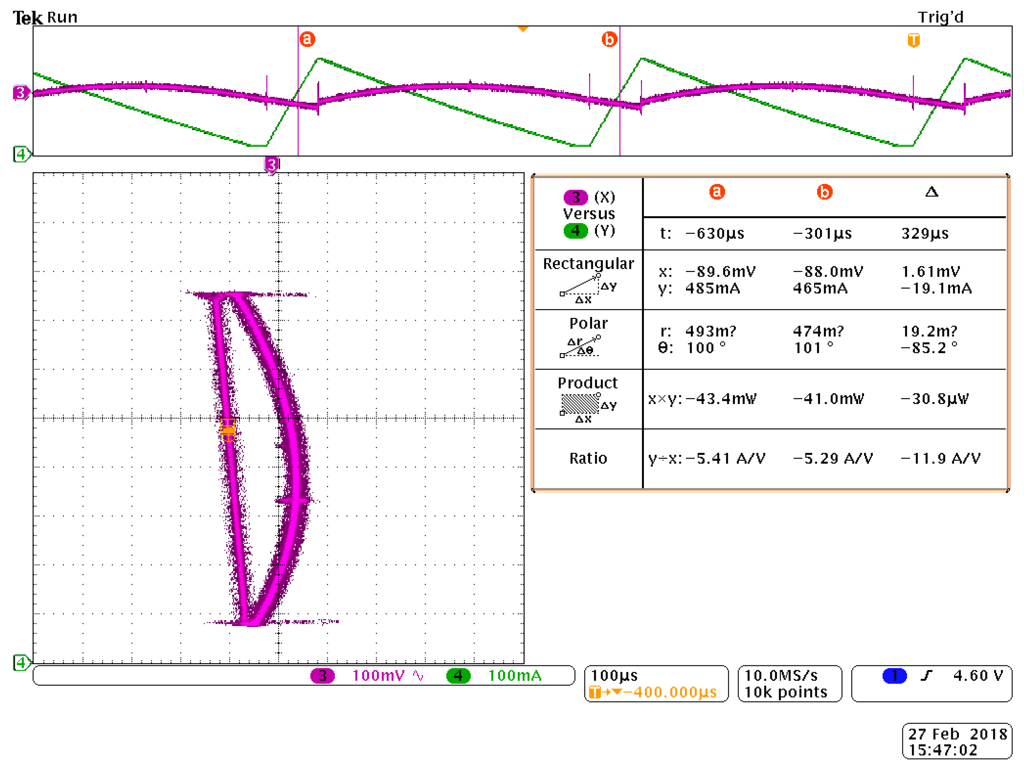Click cursor 'a' marker in waveform overview
Screen dimensions: 1024x765
pos(307,39)
